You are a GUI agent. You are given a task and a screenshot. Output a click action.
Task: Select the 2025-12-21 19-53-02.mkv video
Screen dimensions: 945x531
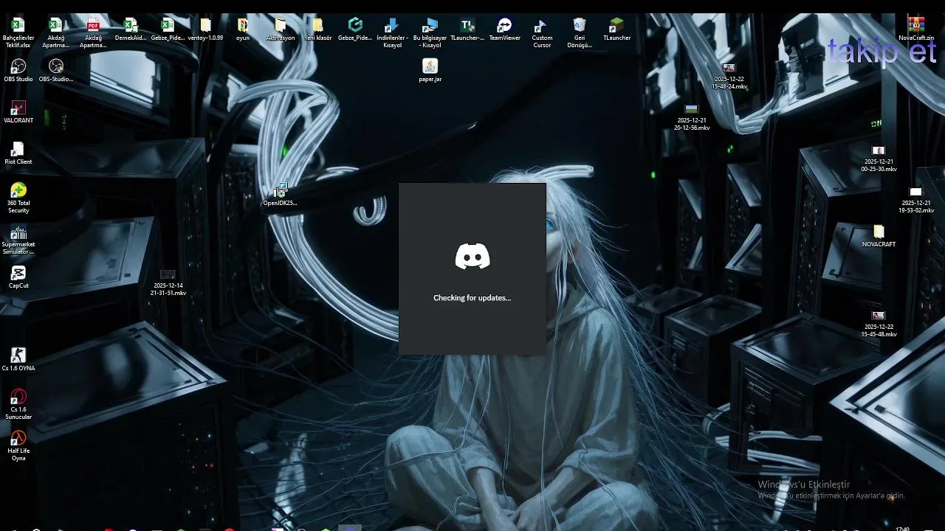click(x=916, y=192)
